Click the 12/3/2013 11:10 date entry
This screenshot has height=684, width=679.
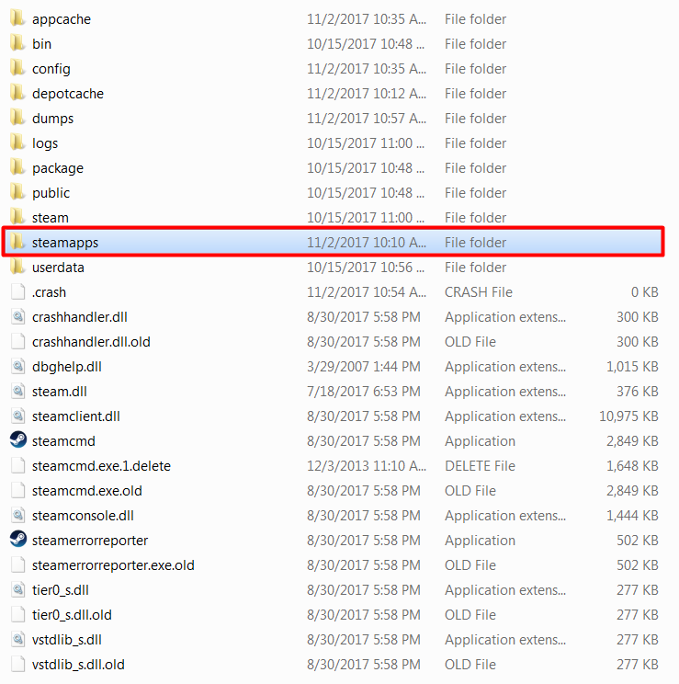(x=367, y=466)
